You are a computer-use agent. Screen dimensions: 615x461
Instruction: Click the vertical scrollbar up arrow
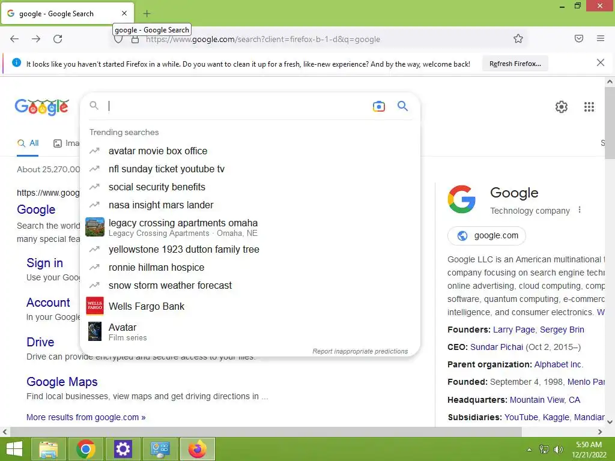610,82
